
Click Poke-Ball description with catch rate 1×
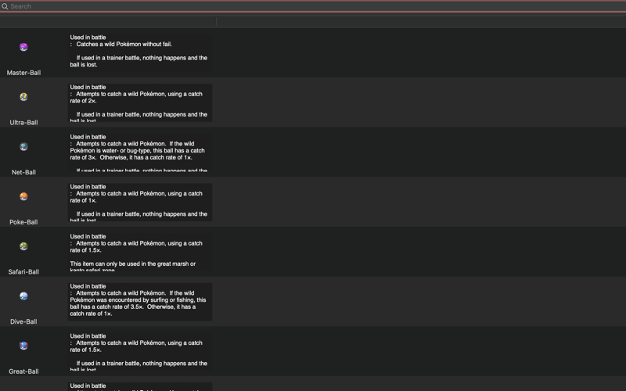140,203
